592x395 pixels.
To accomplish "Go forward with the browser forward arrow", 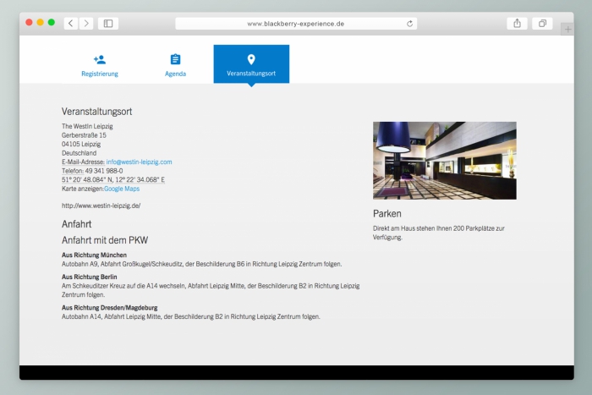I will (x=86, y=24).
